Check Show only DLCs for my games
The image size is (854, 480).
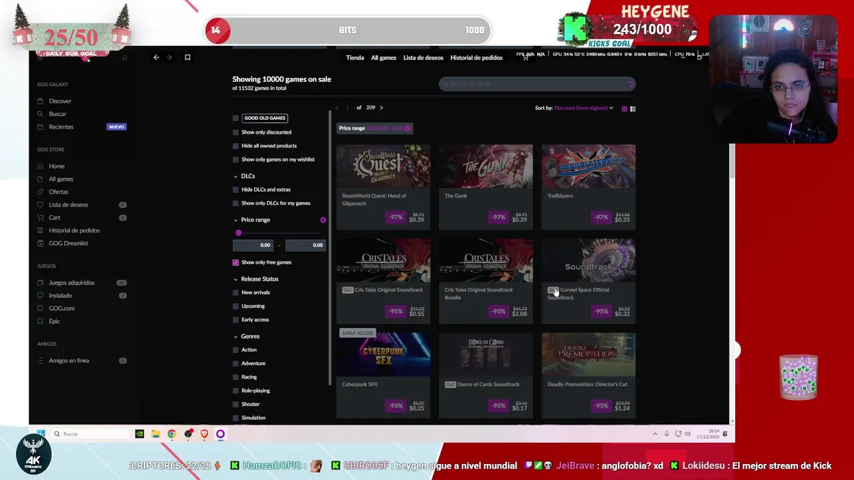(236, 203)
